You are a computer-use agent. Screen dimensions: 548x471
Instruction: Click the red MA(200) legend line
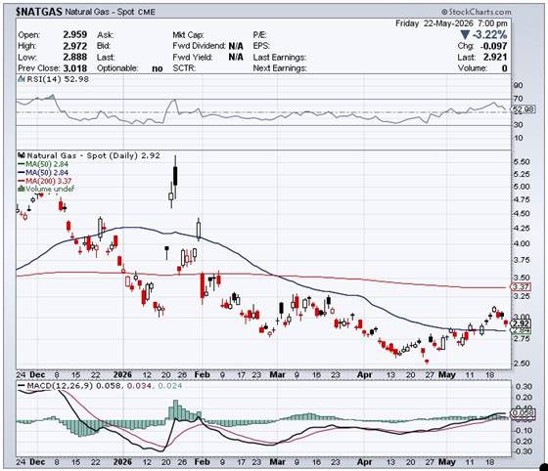(22, 181)
